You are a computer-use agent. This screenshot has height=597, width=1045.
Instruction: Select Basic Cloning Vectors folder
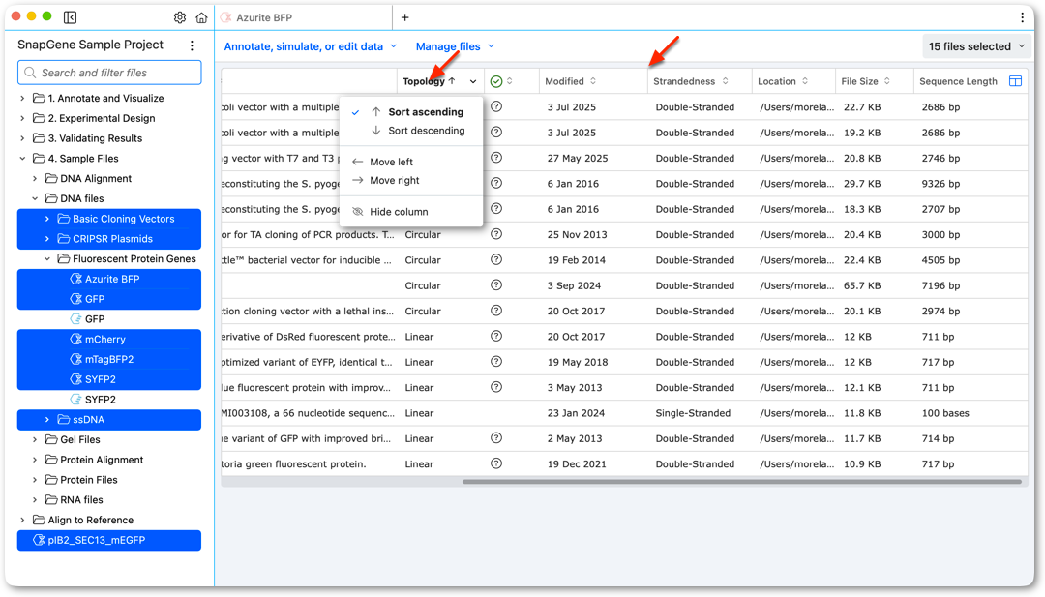pyautogui.click(x=109, y=219)
